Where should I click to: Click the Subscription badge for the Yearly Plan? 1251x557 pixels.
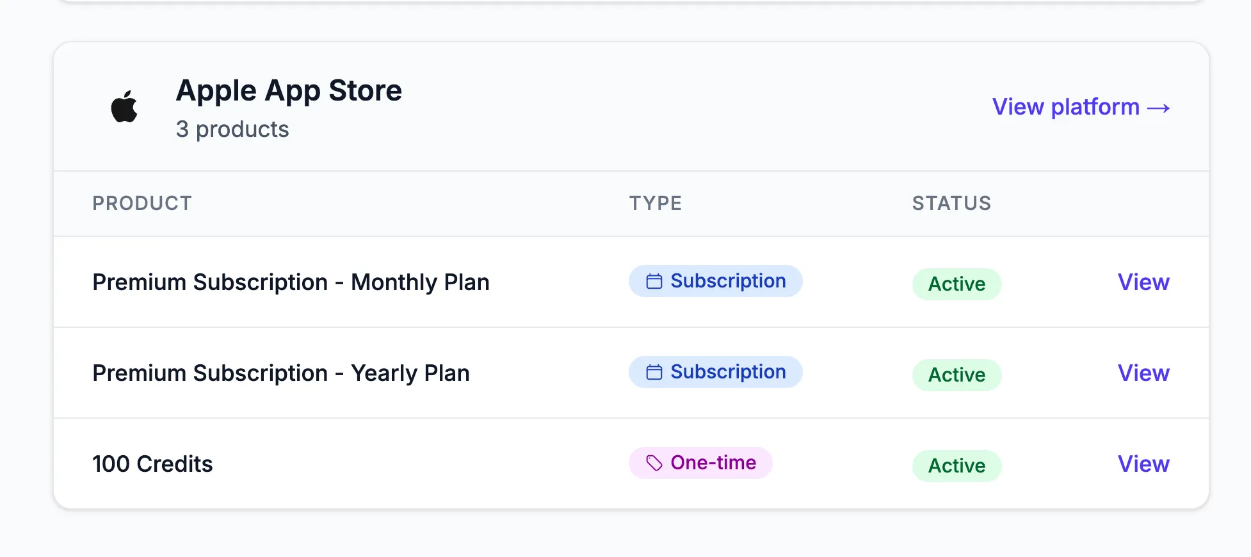pos(715,371)
